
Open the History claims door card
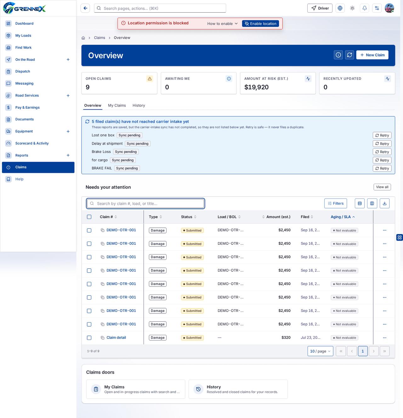pos(238,389)
